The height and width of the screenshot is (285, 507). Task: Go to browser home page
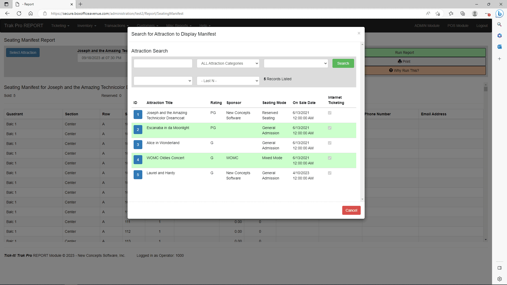pyautogui.click(x=31, y=13)
